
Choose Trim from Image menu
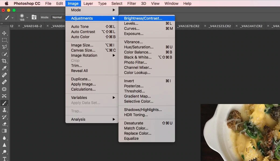(x=92, y=66)
